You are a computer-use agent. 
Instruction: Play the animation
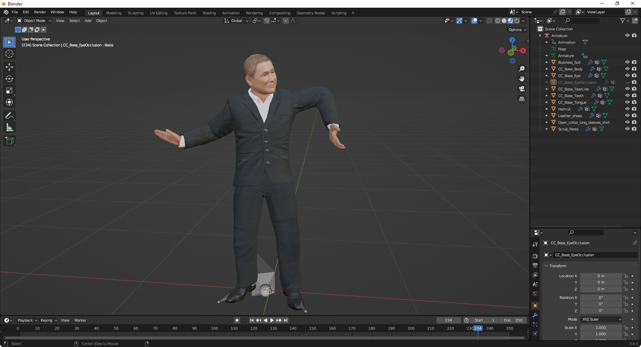pos(272,320)
